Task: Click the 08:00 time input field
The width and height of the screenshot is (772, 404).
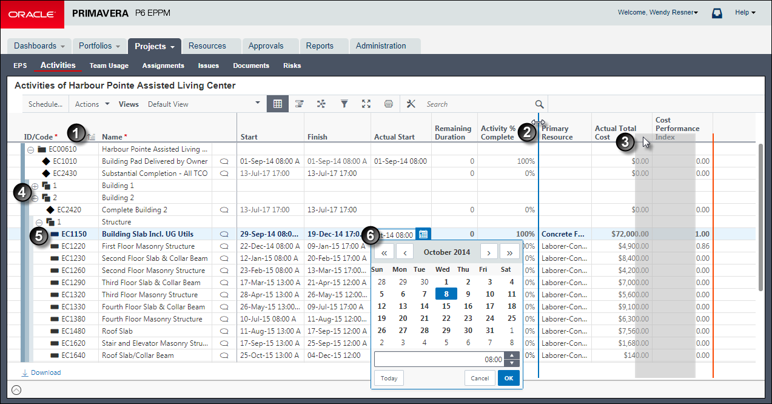Action: pos(440,359)
